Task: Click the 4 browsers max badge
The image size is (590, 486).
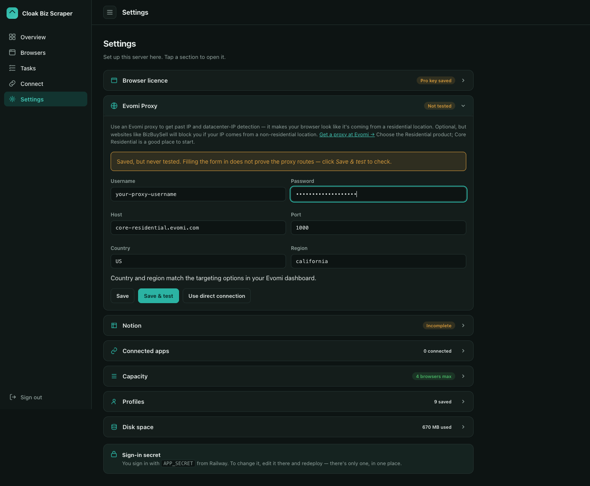Action: pos(434,376)
